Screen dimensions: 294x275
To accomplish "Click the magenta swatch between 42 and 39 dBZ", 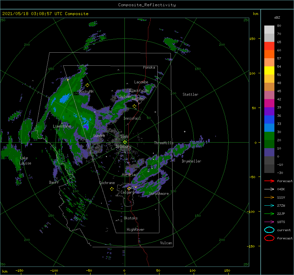I will pos(269,103).
